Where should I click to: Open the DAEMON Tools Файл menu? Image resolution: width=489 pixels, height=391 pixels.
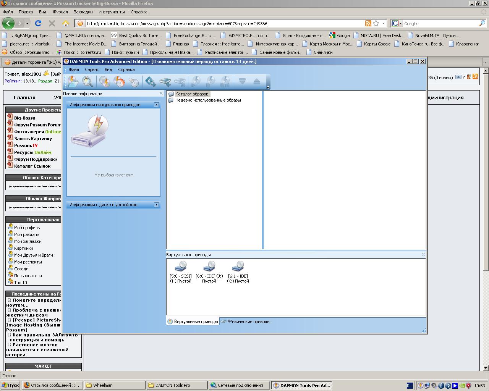pyautogui.click(x=74, y=69)
